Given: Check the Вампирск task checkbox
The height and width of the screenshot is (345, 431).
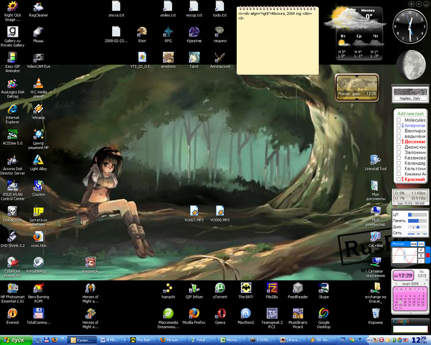Looking at the screenshot, I should tap(399, 131).
